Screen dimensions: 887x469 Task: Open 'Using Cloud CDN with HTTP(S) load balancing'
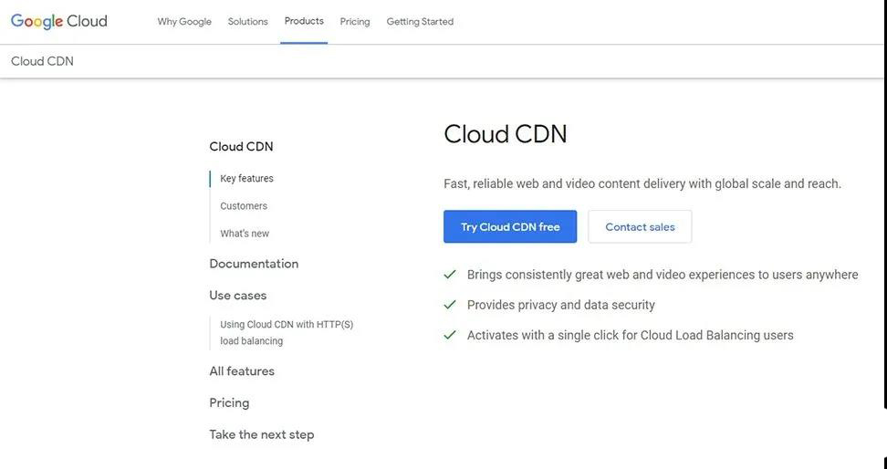(287, 332)
